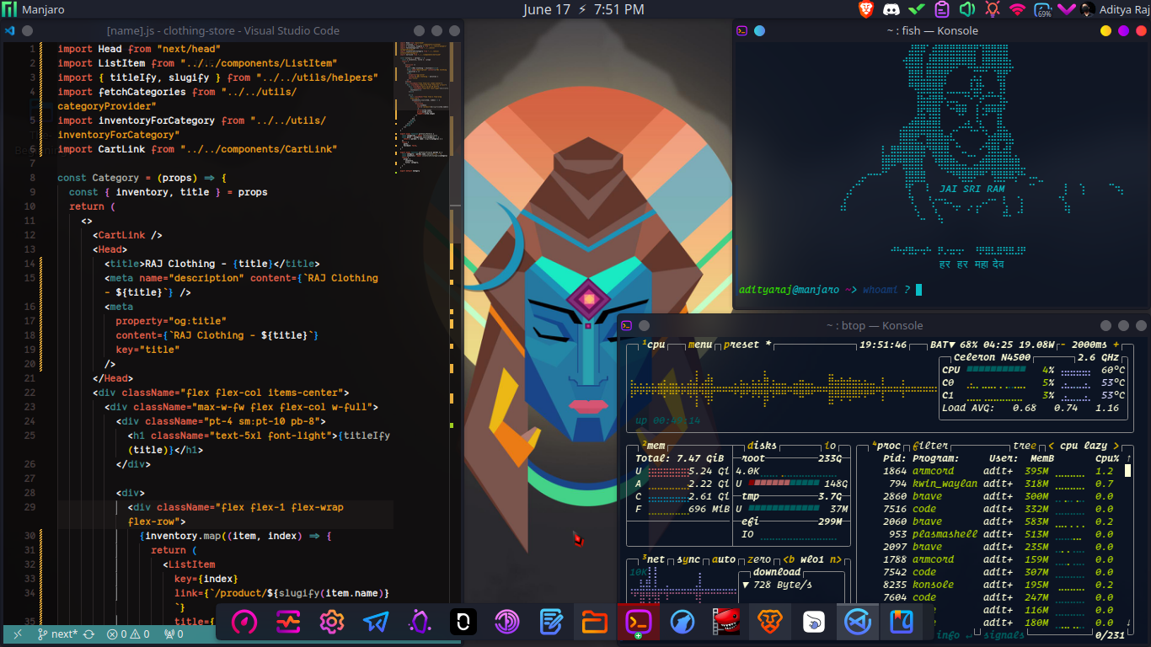Open the menu option in btop
This screenshot has height=647, width=1151.
coord(699,345)
